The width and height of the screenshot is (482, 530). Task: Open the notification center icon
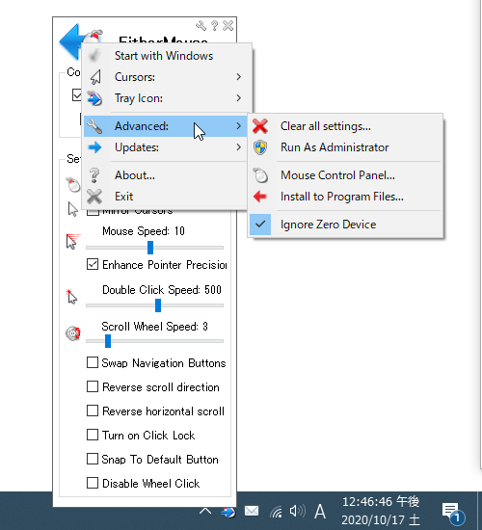pyautogui.click(x=452, y=513)
